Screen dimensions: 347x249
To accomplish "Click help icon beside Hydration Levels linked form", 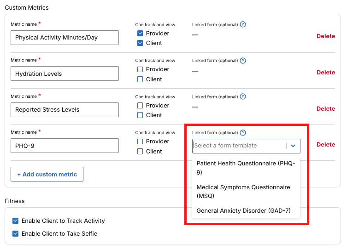I will (x=243, y=61).
